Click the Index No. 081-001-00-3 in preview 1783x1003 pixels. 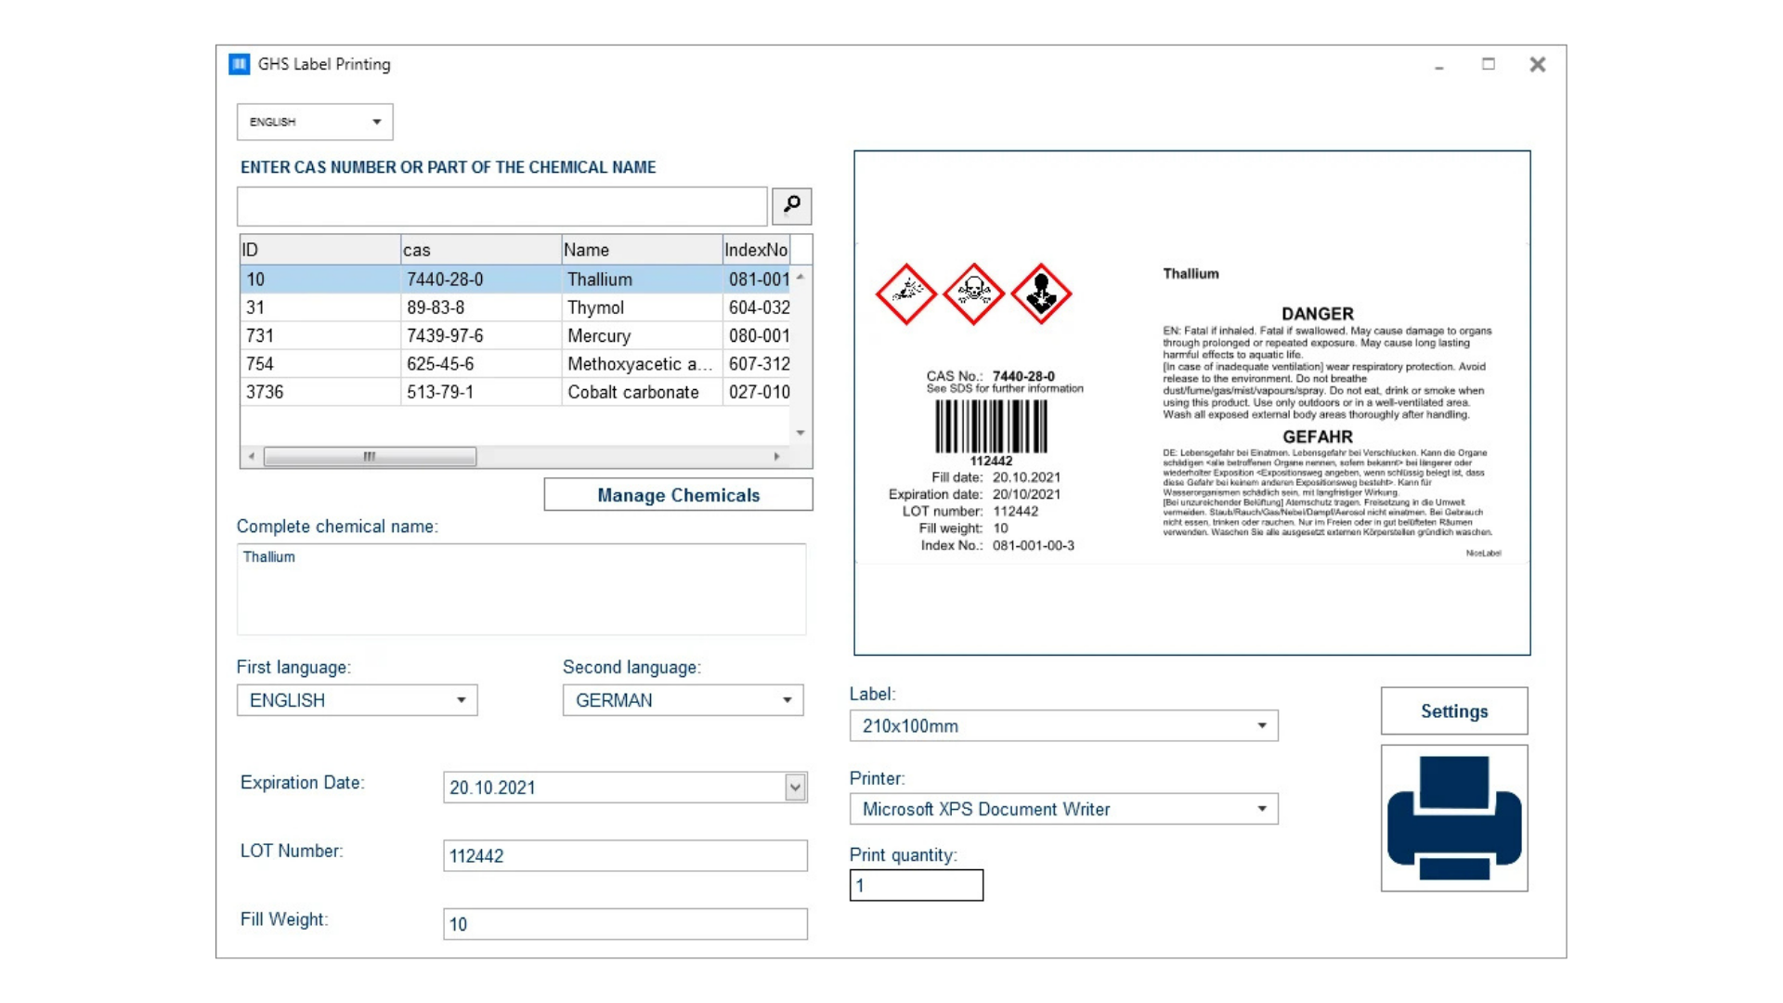(x=997, y=545)
